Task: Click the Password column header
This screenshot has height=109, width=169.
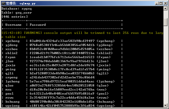Action: (x=38, y=25)
